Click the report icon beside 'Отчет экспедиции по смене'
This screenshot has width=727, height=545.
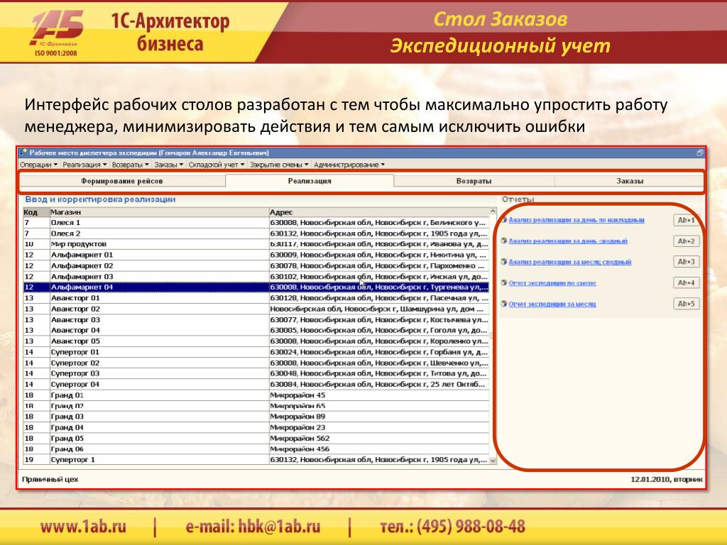[504, 282]
